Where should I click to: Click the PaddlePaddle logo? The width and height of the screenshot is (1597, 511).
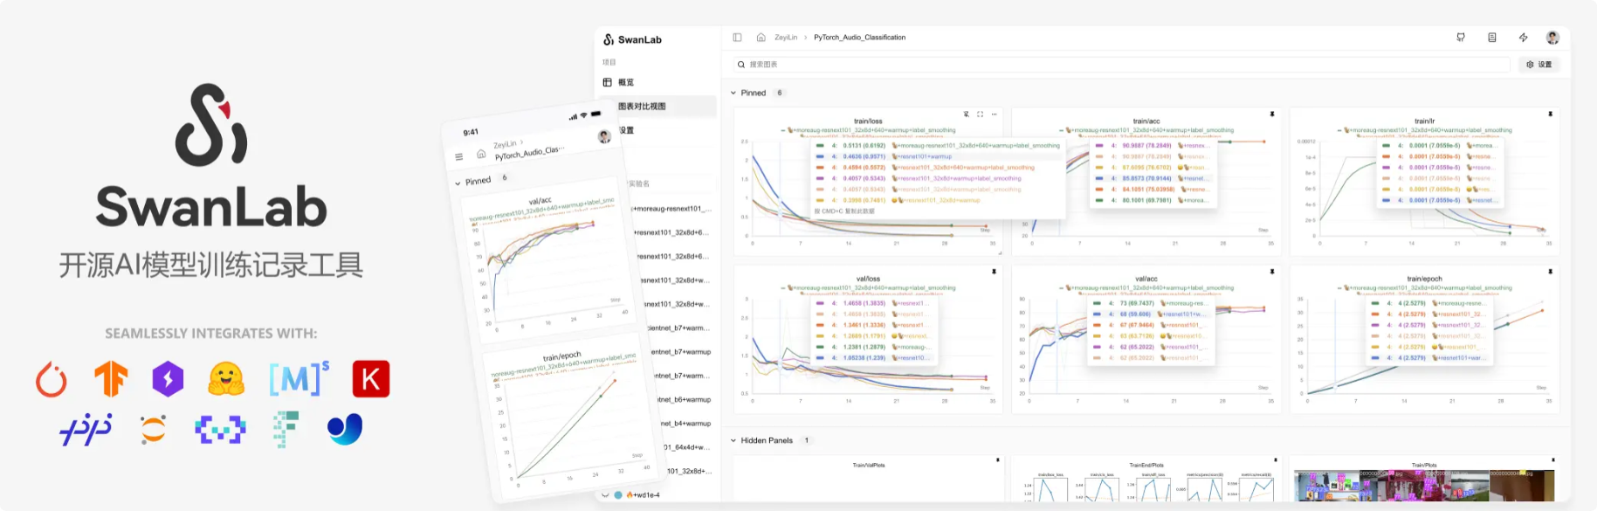(x=86, y=429)
